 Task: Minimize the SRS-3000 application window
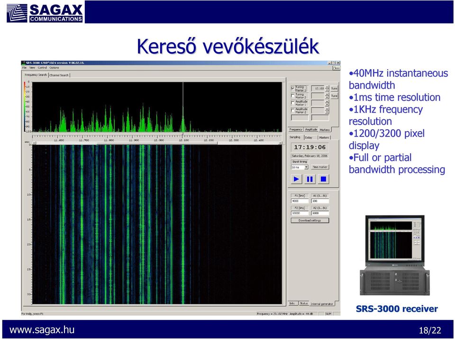pyautogui.click(x=329, y=62)
